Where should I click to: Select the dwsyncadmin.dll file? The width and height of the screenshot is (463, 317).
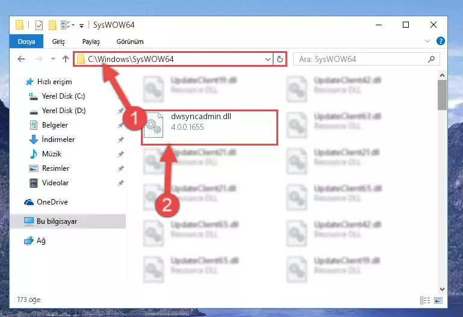click(x=210, y=128)
